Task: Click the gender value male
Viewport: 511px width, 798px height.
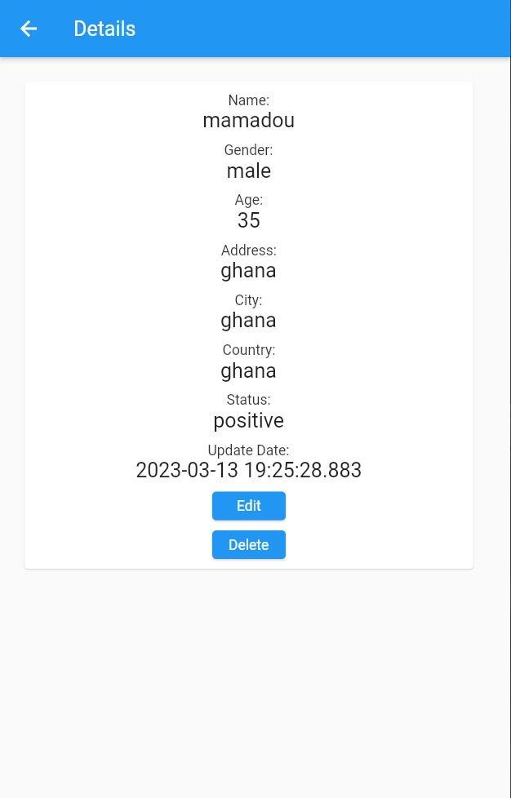Action: pyautogui.click(x=248, y=171)
